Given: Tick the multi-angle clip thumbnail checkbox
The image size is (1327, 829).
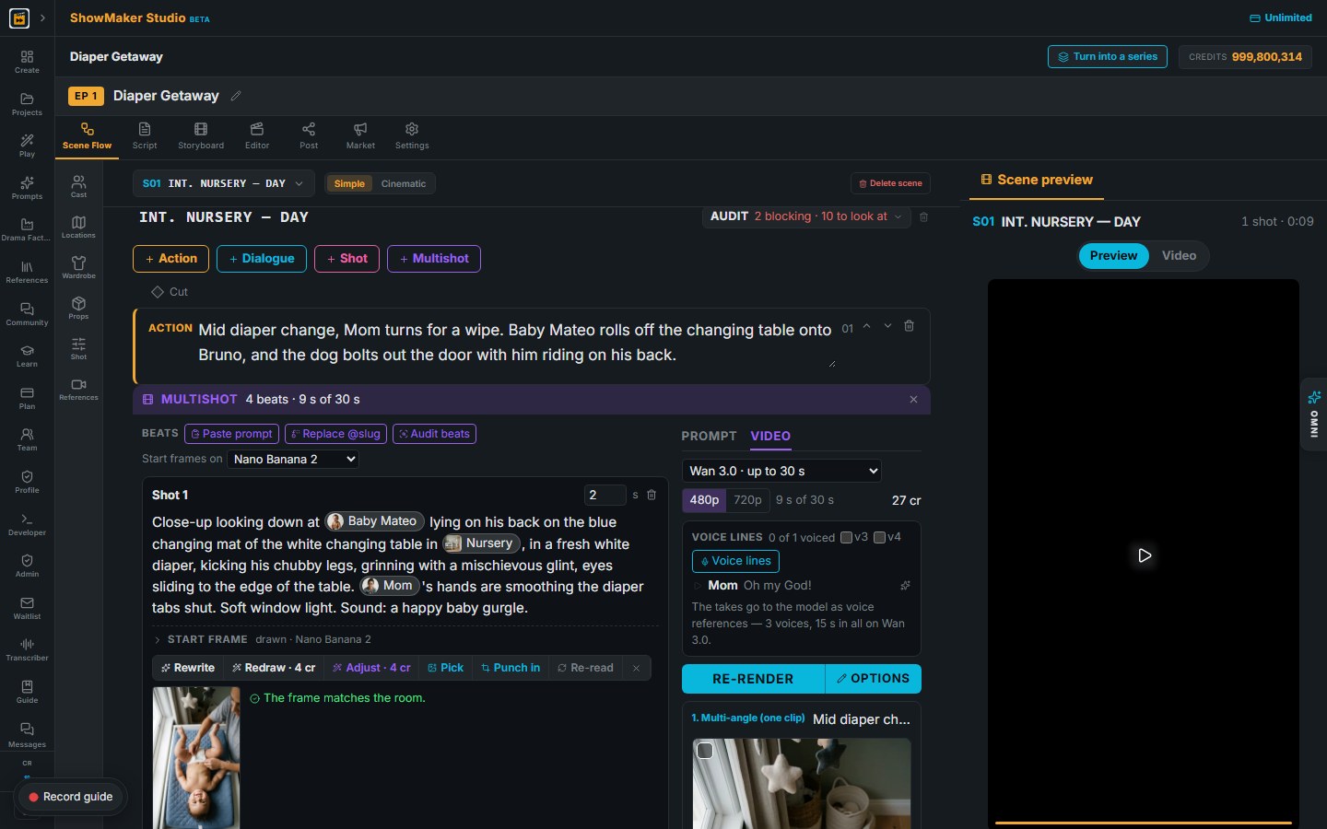Looking at the screenshot, I should (x=705, y=751).
